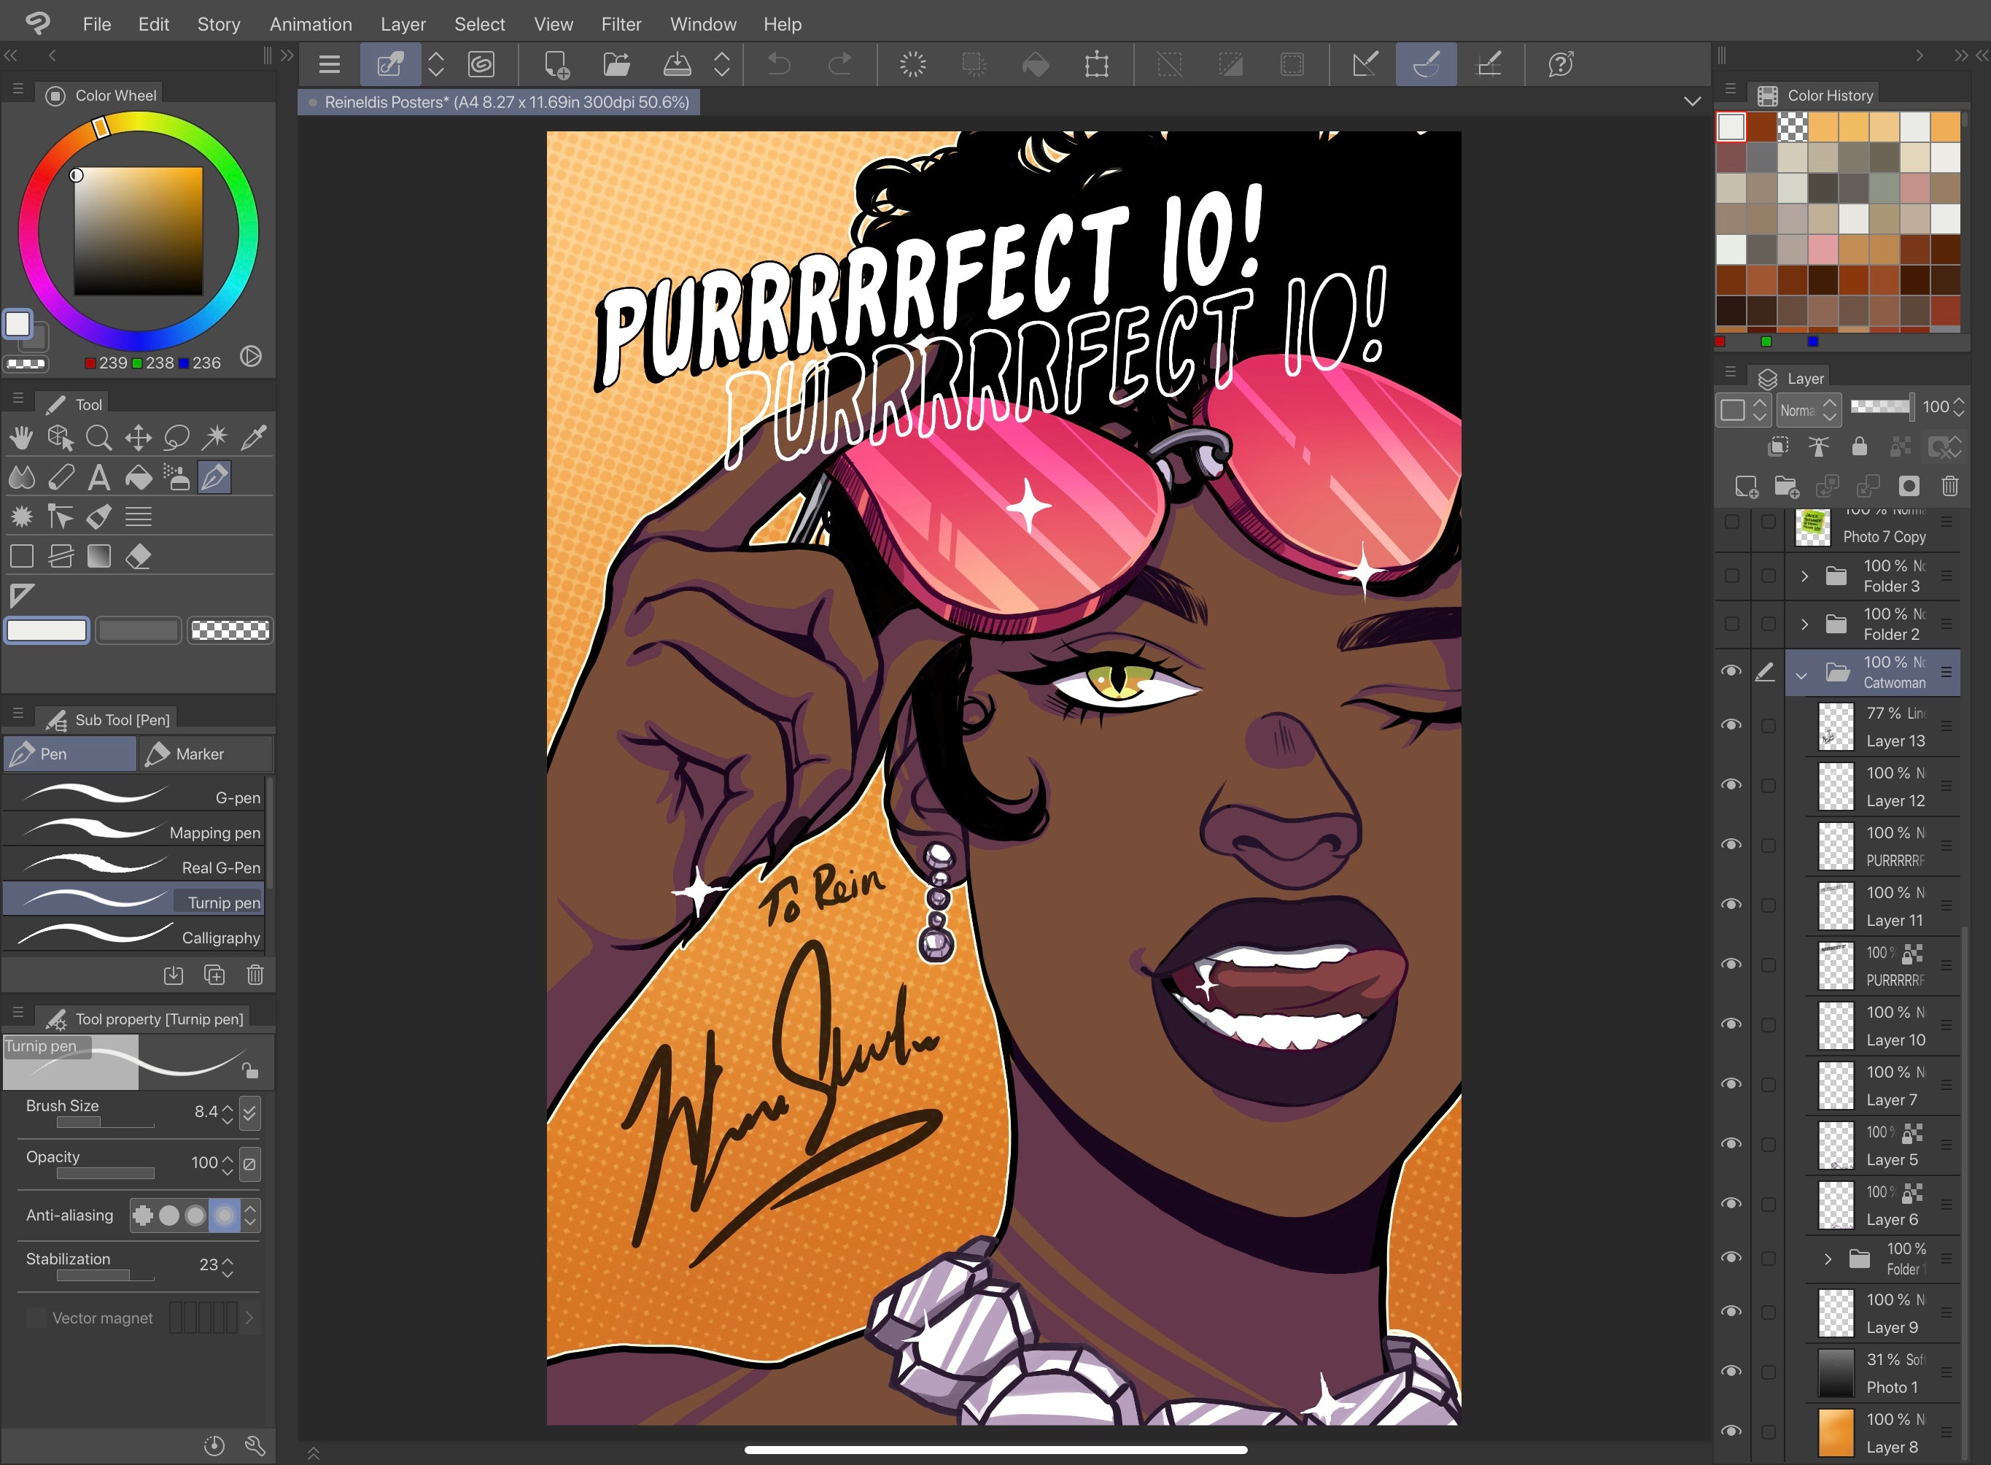The width and height of the screenshot is (1991, 1465).
Task: Switch to the Marker sub tool tab
Action: coord(206,754)
